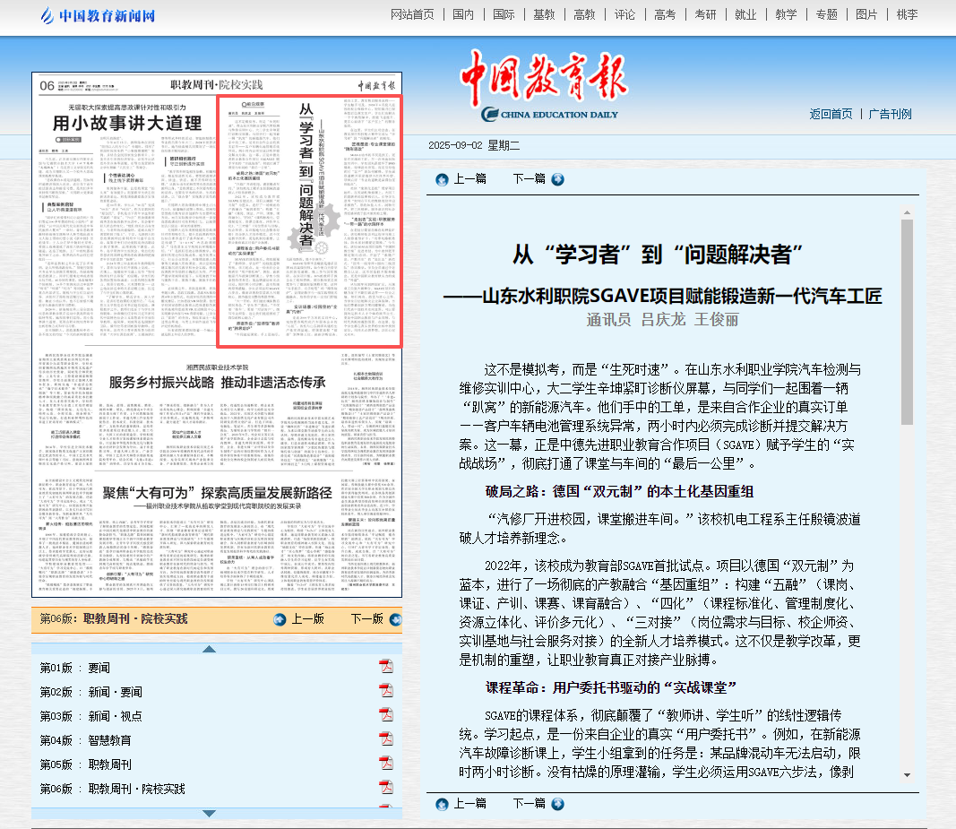Open the 广告刊例 link
Viewport: 956px width, 829px height.
pyautogui.click(x=890, y=114)
